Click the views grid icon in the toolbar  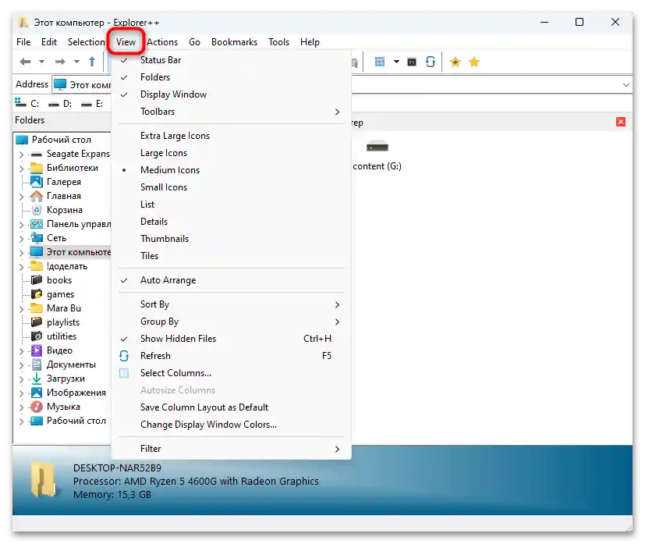point(380,61)
